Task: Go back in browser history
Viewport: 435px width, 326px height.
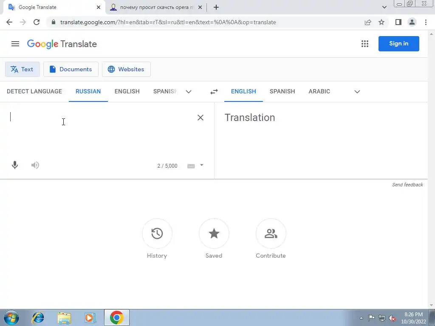Action: [x=9, y=22]
